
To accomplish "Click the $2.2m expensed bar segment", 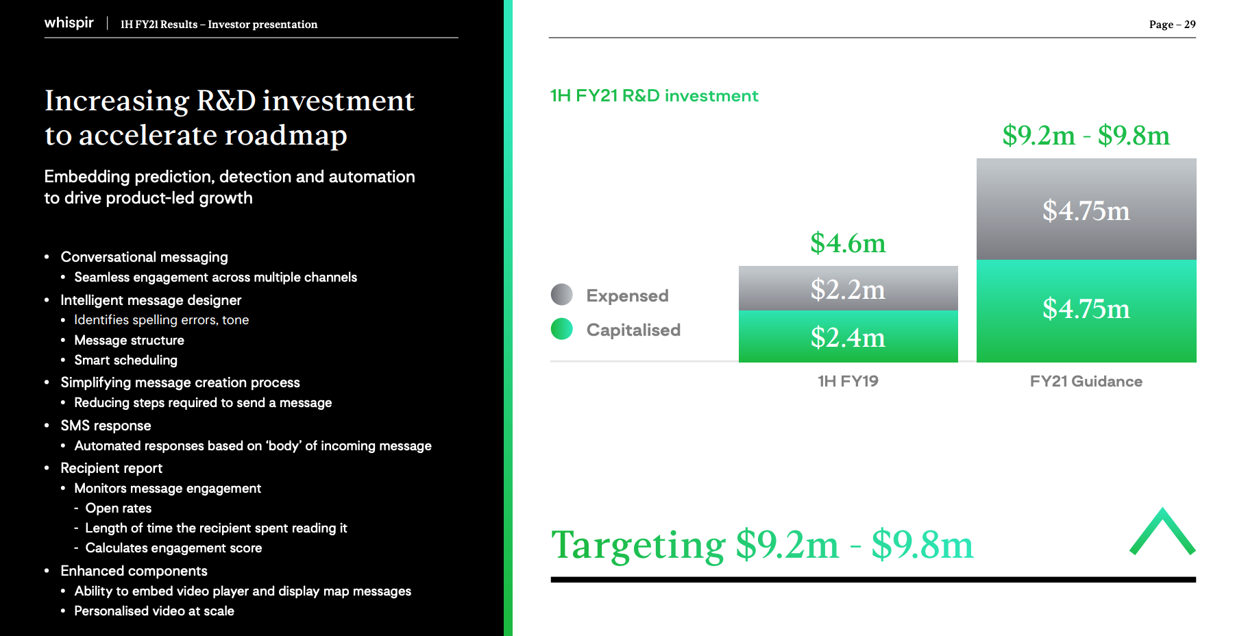I will click(x=848, y=289).
